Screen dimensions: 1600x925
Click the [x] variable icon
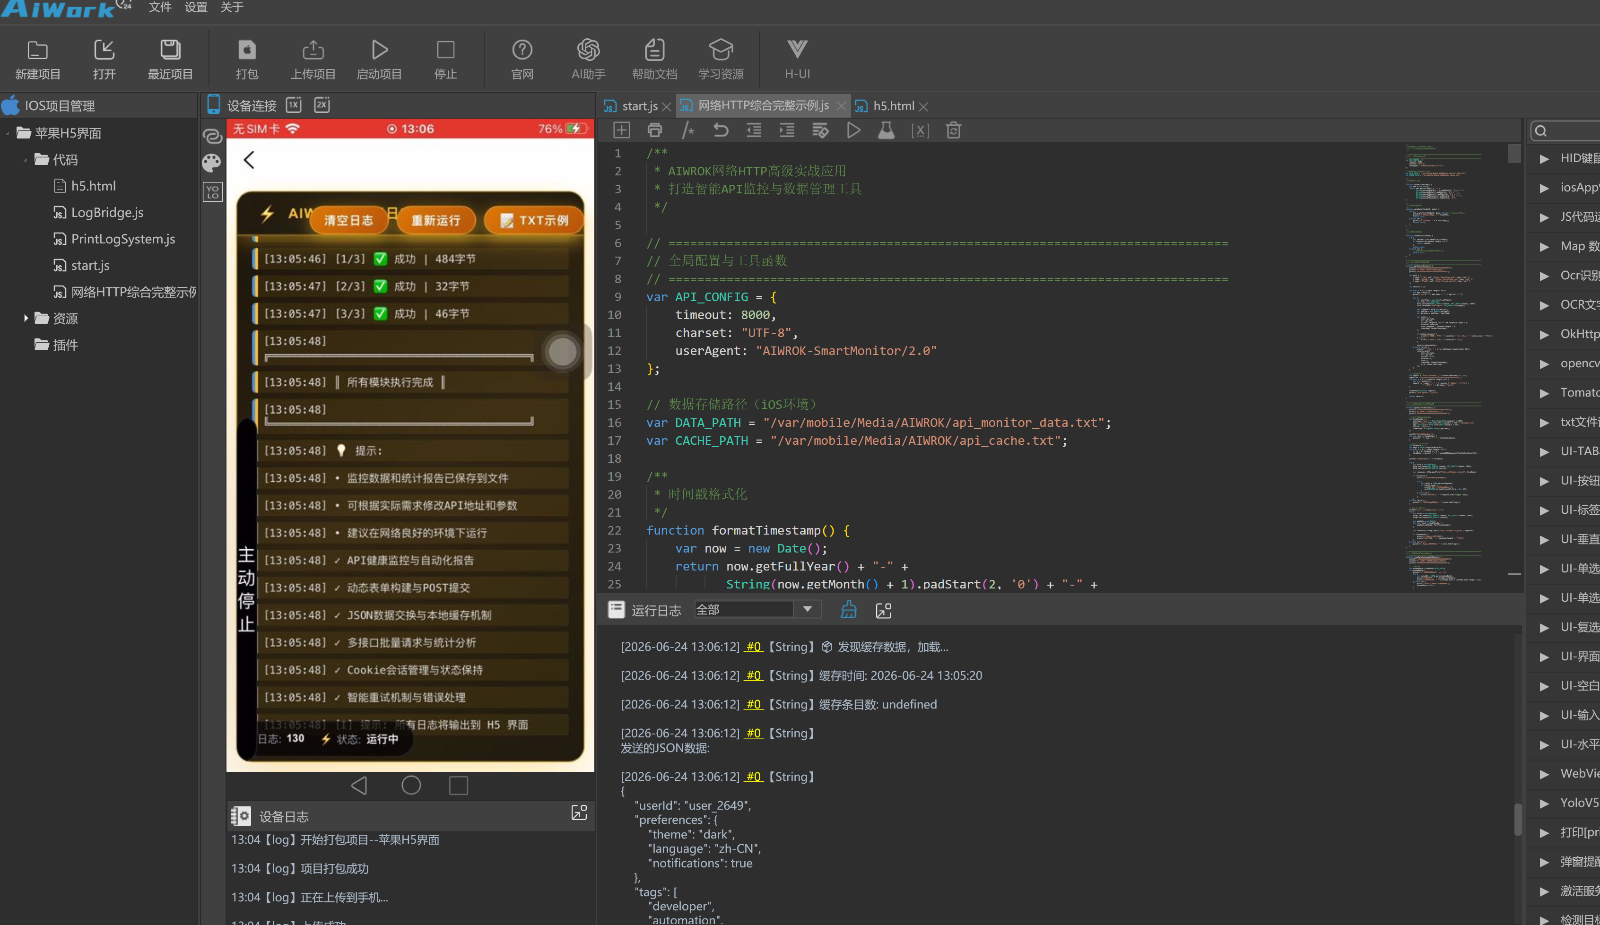pos(920,131)
